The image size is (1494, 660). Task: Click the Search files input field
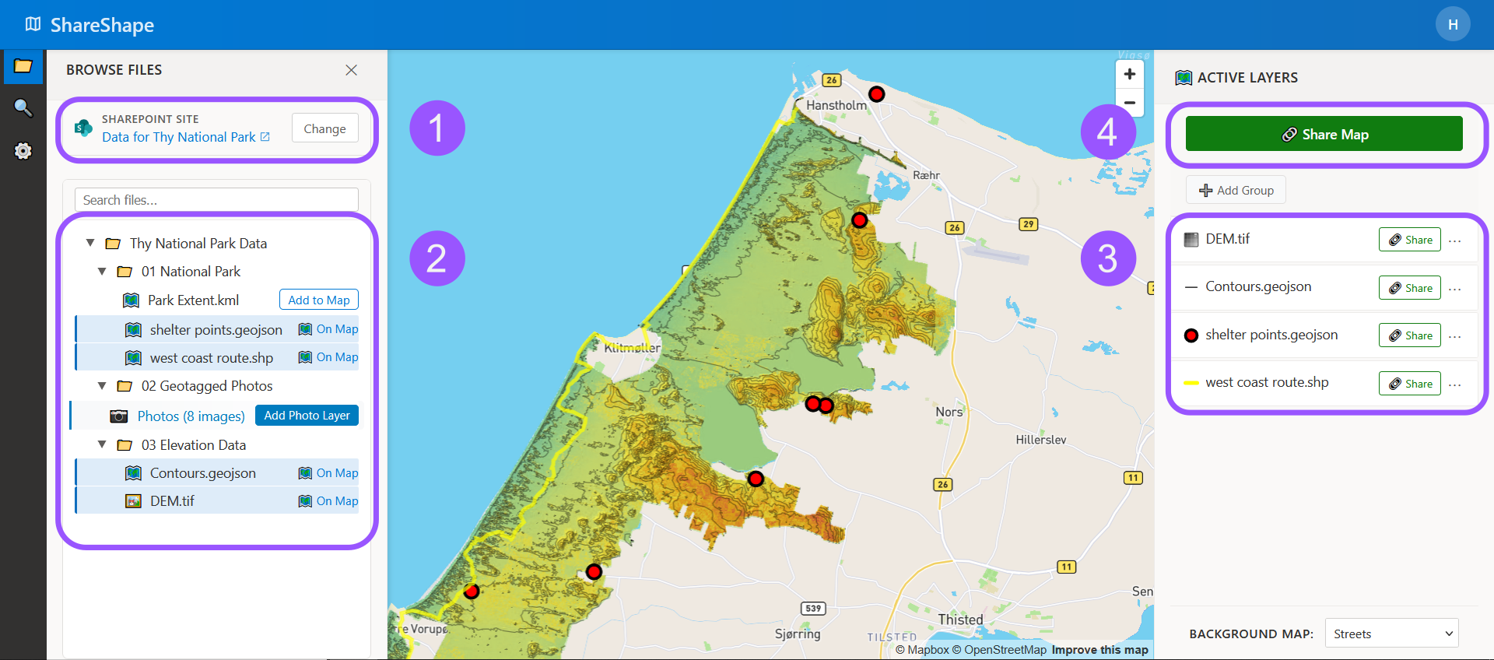[216, 200]
